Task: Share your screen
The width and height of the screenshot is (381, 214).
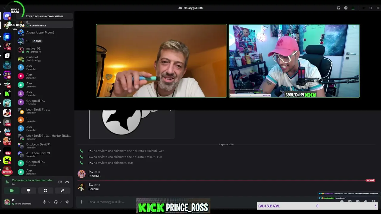Action: point(29,191)
